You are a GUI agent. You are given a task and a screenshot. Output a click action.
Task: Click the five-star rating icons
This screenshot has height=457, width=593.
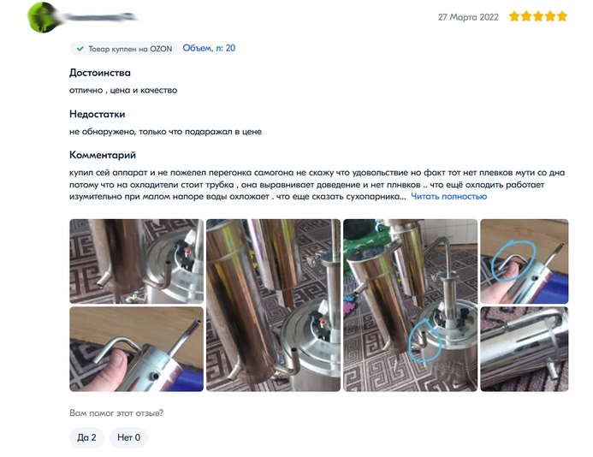click(x=538, y=16)
